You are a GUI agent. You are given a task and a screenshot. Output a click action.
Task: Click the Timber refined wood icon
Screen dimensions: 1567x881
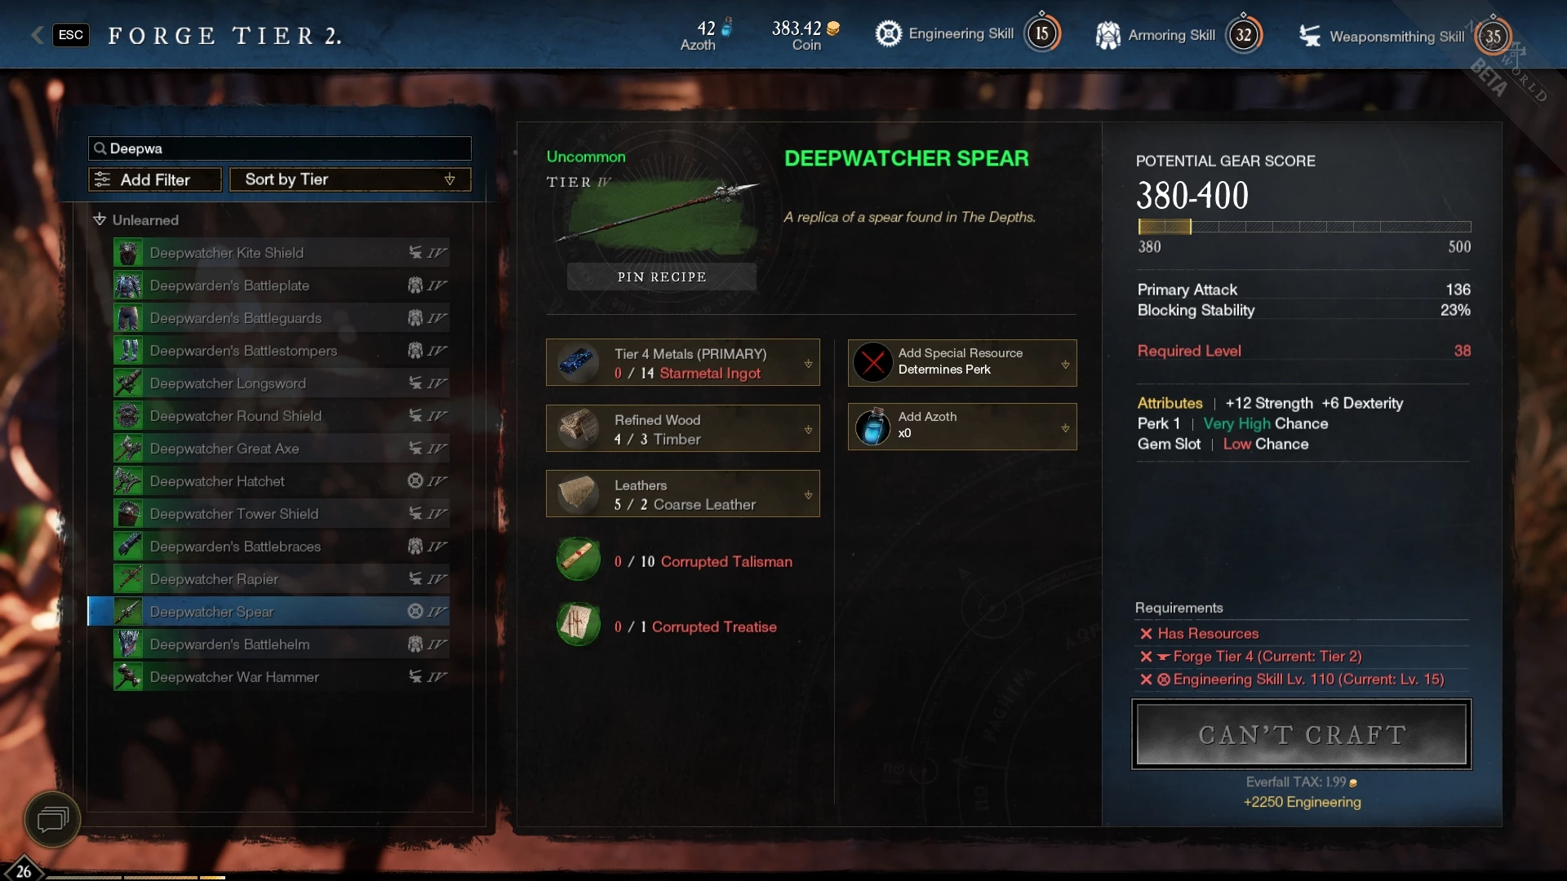[578, 428]
